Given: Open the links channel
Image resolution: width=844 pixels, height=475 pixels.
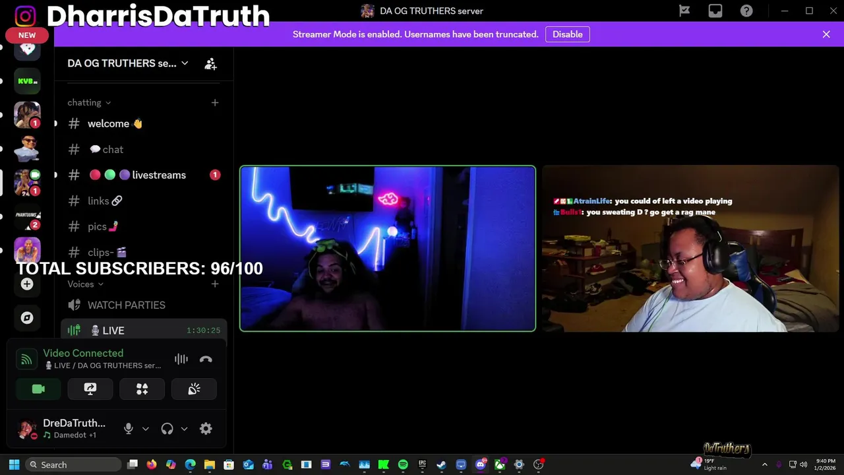Looking at the screenshot, I should [144, 201].
